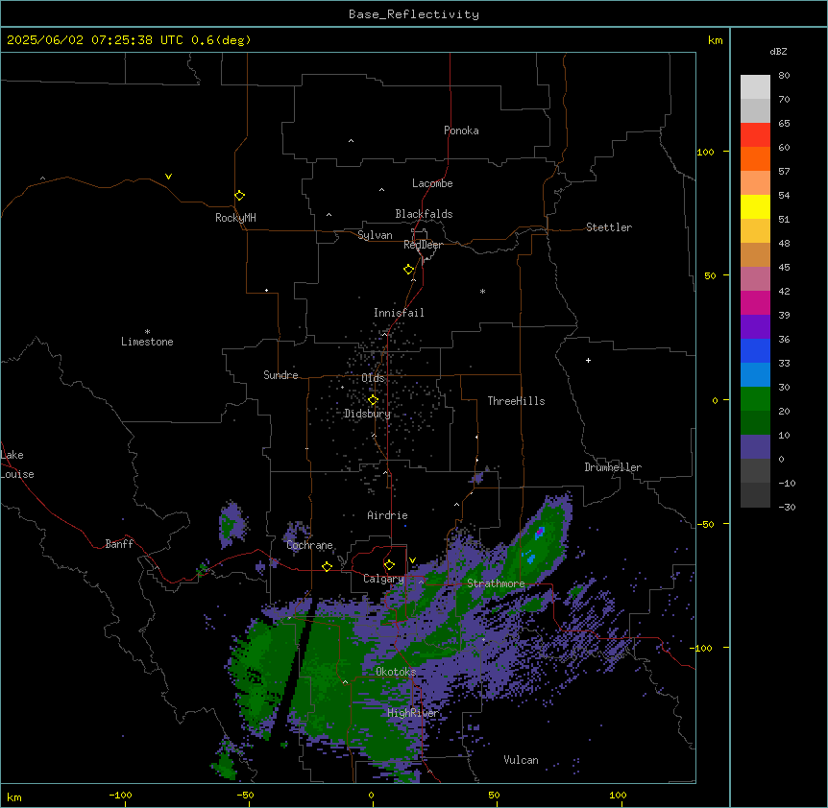Click the Didsbury town label
Image resolution: width=828 pixels, height=808 pixels.
coord(368,414)
